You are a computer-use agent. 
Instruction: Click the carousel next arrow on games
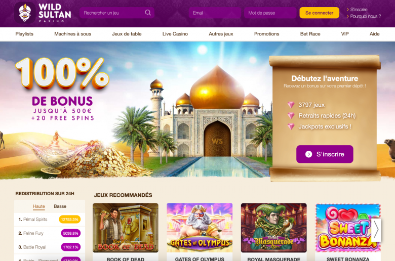click(x=376, y=230)
